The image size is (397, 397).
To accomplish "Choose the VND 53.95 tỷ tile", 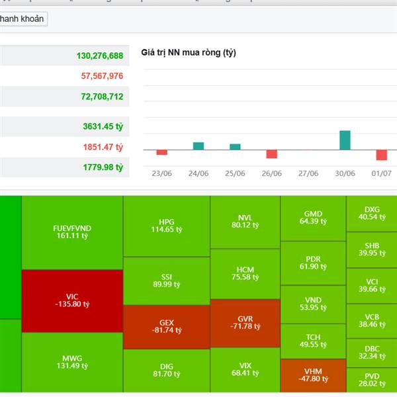I will click(313, 304).
